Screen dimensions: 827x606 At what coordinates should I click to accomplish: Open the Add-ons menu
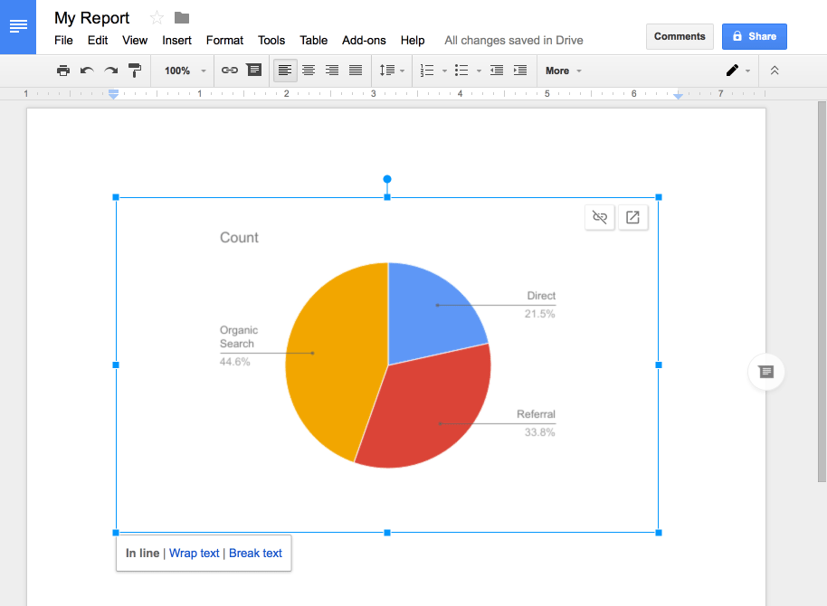pos(364,40)
